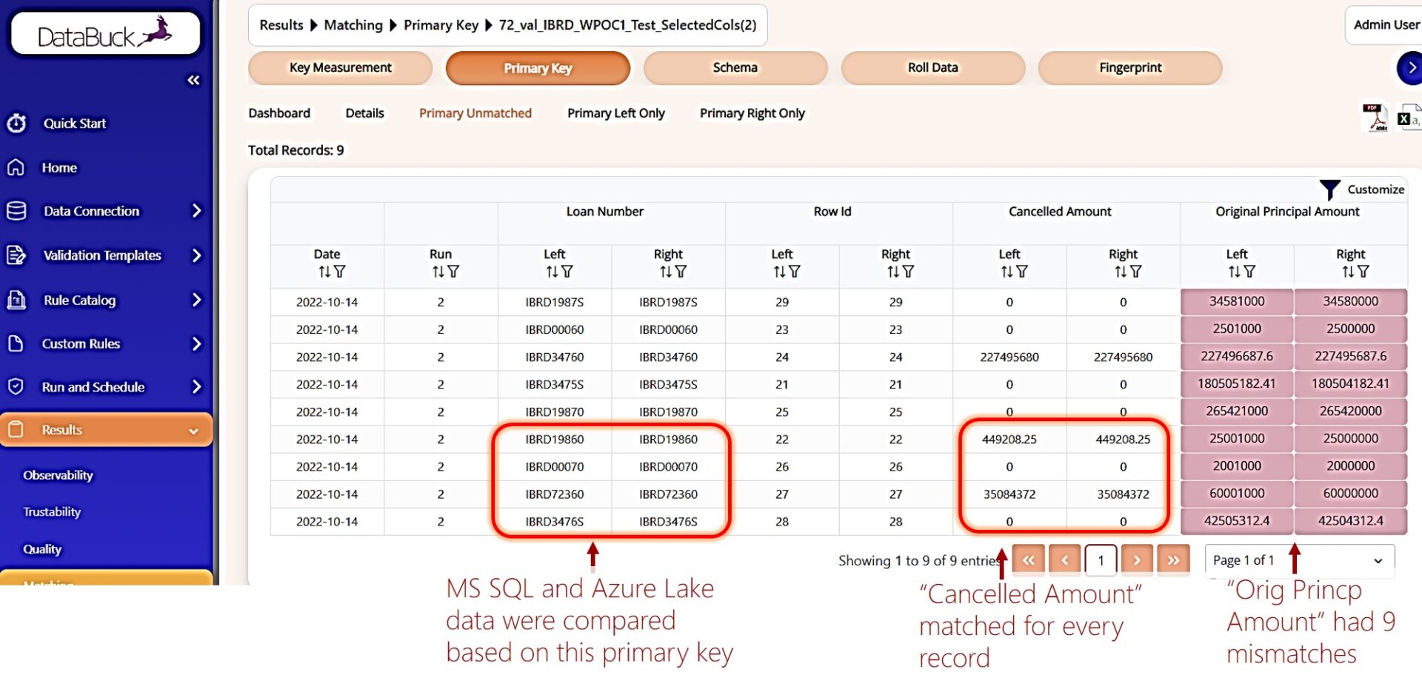The image size is (1422, 689).
Task: Open the Primary Left Only sub-tab
Action: click(x=616, y=113)
